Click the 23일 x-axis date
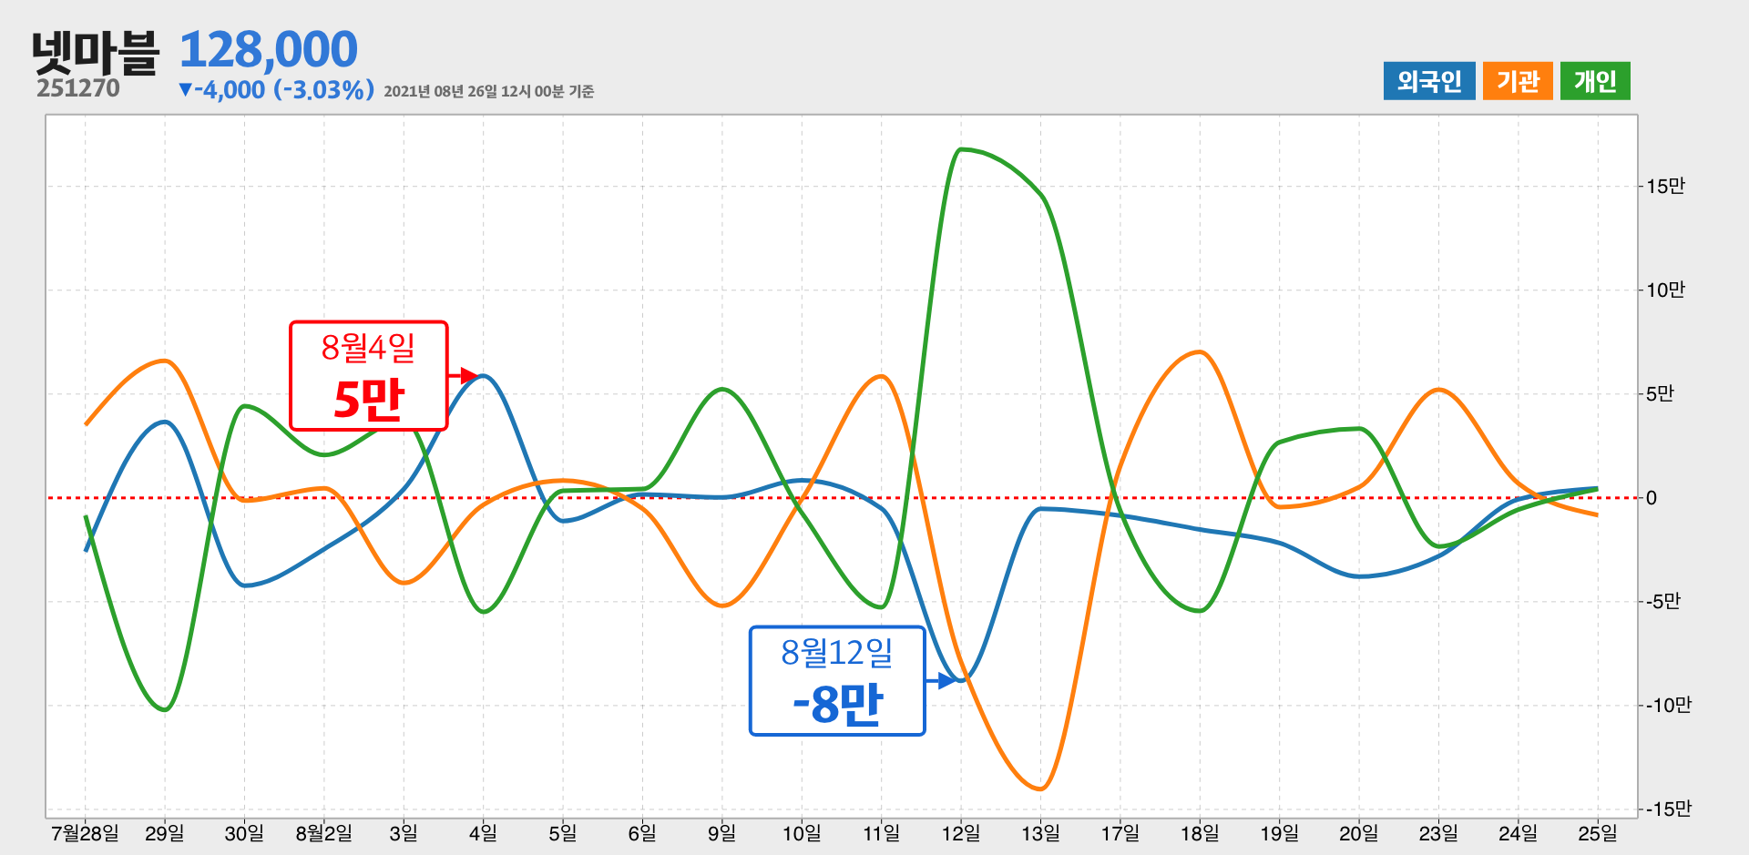The height and width of the screenshot is (855, 1749). click(1438, 833)
